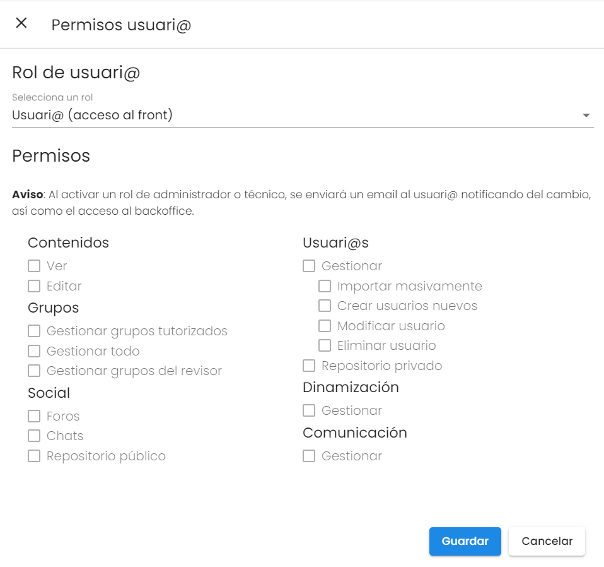Open the Selecciona un rol dropdown arrow
604x567 pixels.
click(x=586, y=116)
